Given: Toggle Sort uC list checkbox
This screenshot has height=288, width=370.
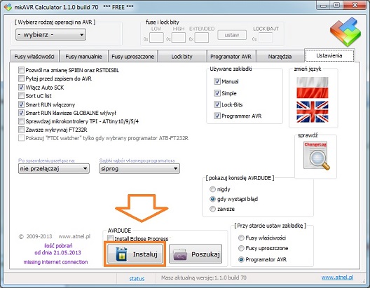Looking at the screenshot, I should (21, 95).
